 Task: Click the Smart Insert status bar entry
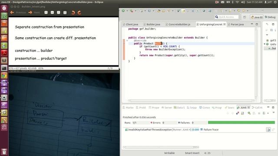tap(192, 153)
